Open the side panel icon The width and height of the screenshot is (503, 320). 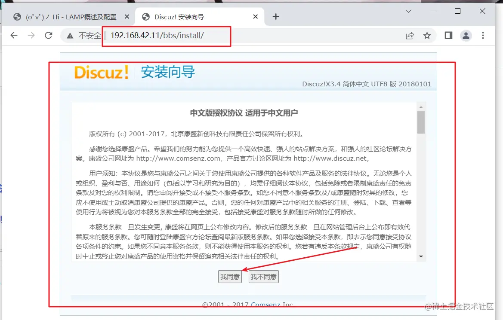coord(448,35)
